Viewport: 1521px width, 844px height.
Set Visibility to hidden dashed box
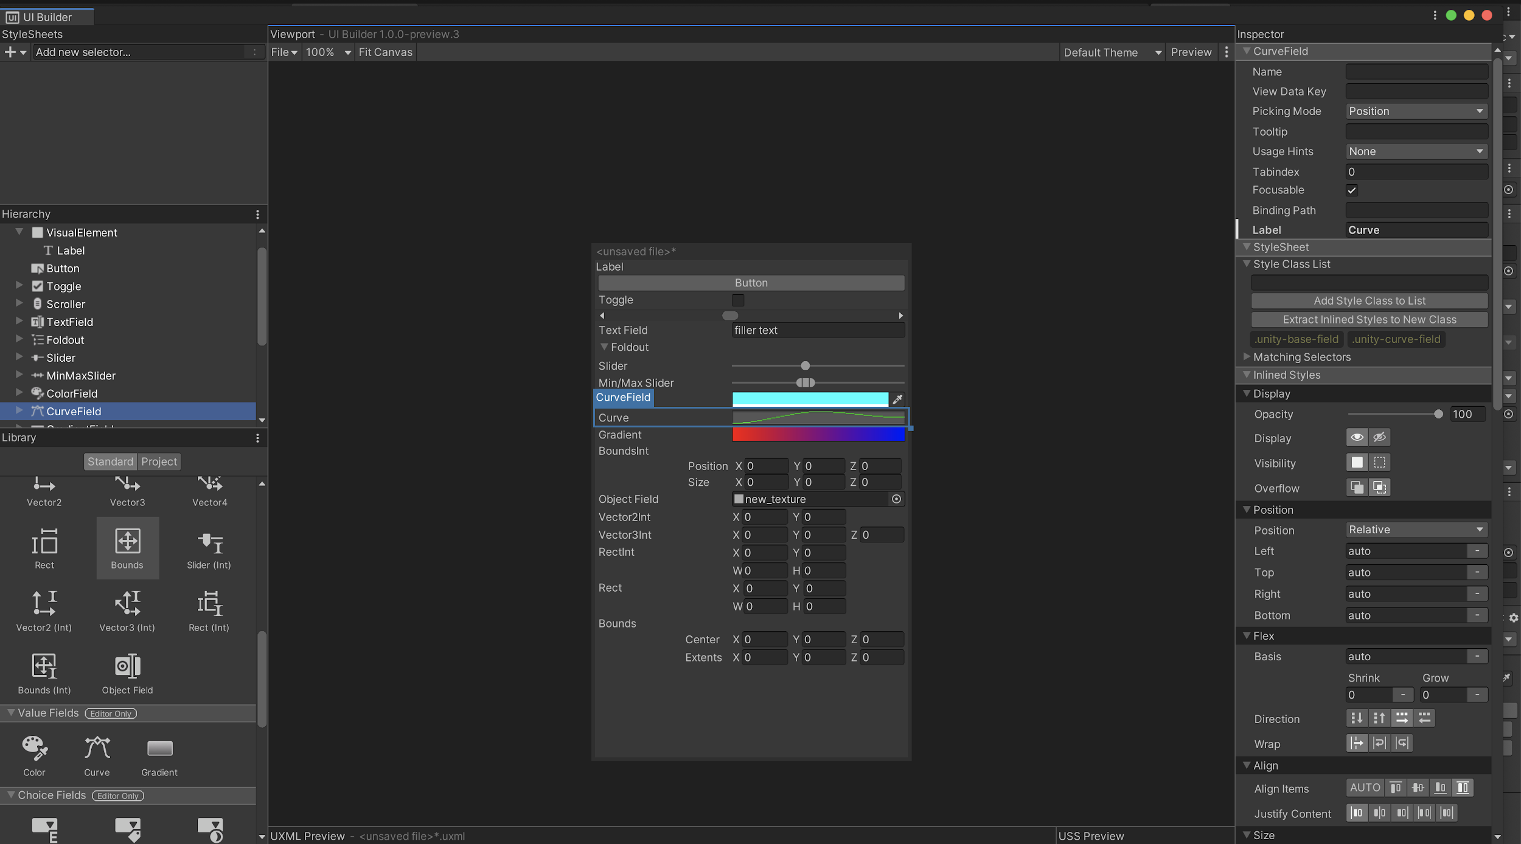coord(1379,462)
